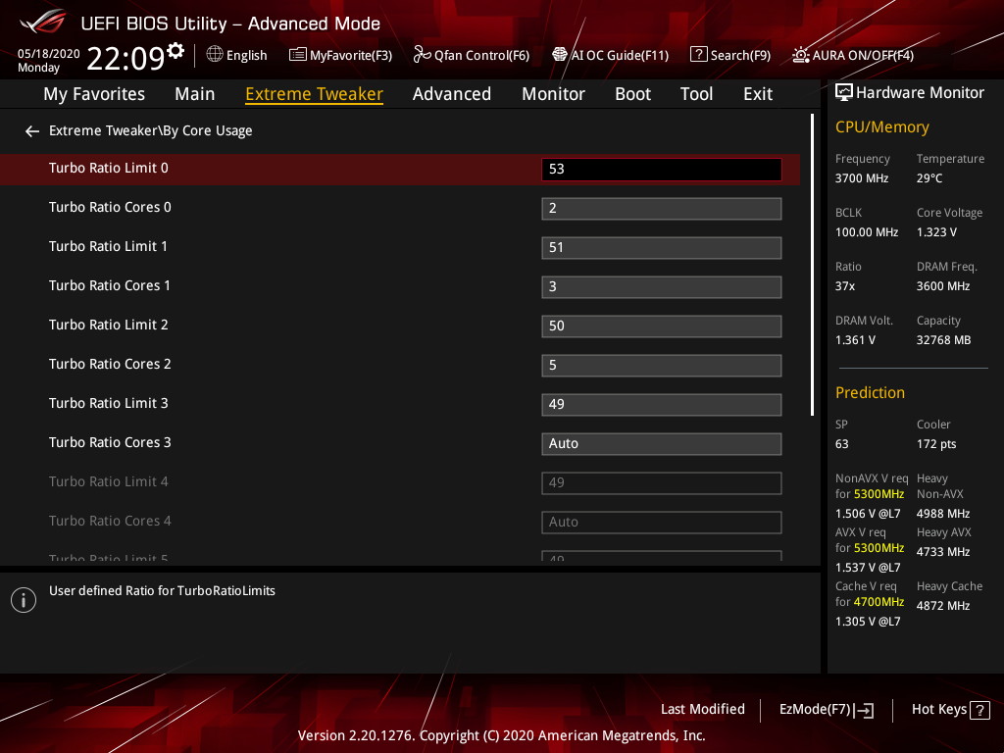Click Cooler 172 pts value

[936, 444]
